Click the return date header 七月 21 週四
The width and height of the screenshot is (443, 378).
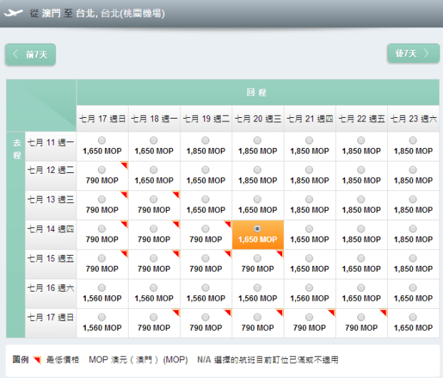click(x=309, y=119)
